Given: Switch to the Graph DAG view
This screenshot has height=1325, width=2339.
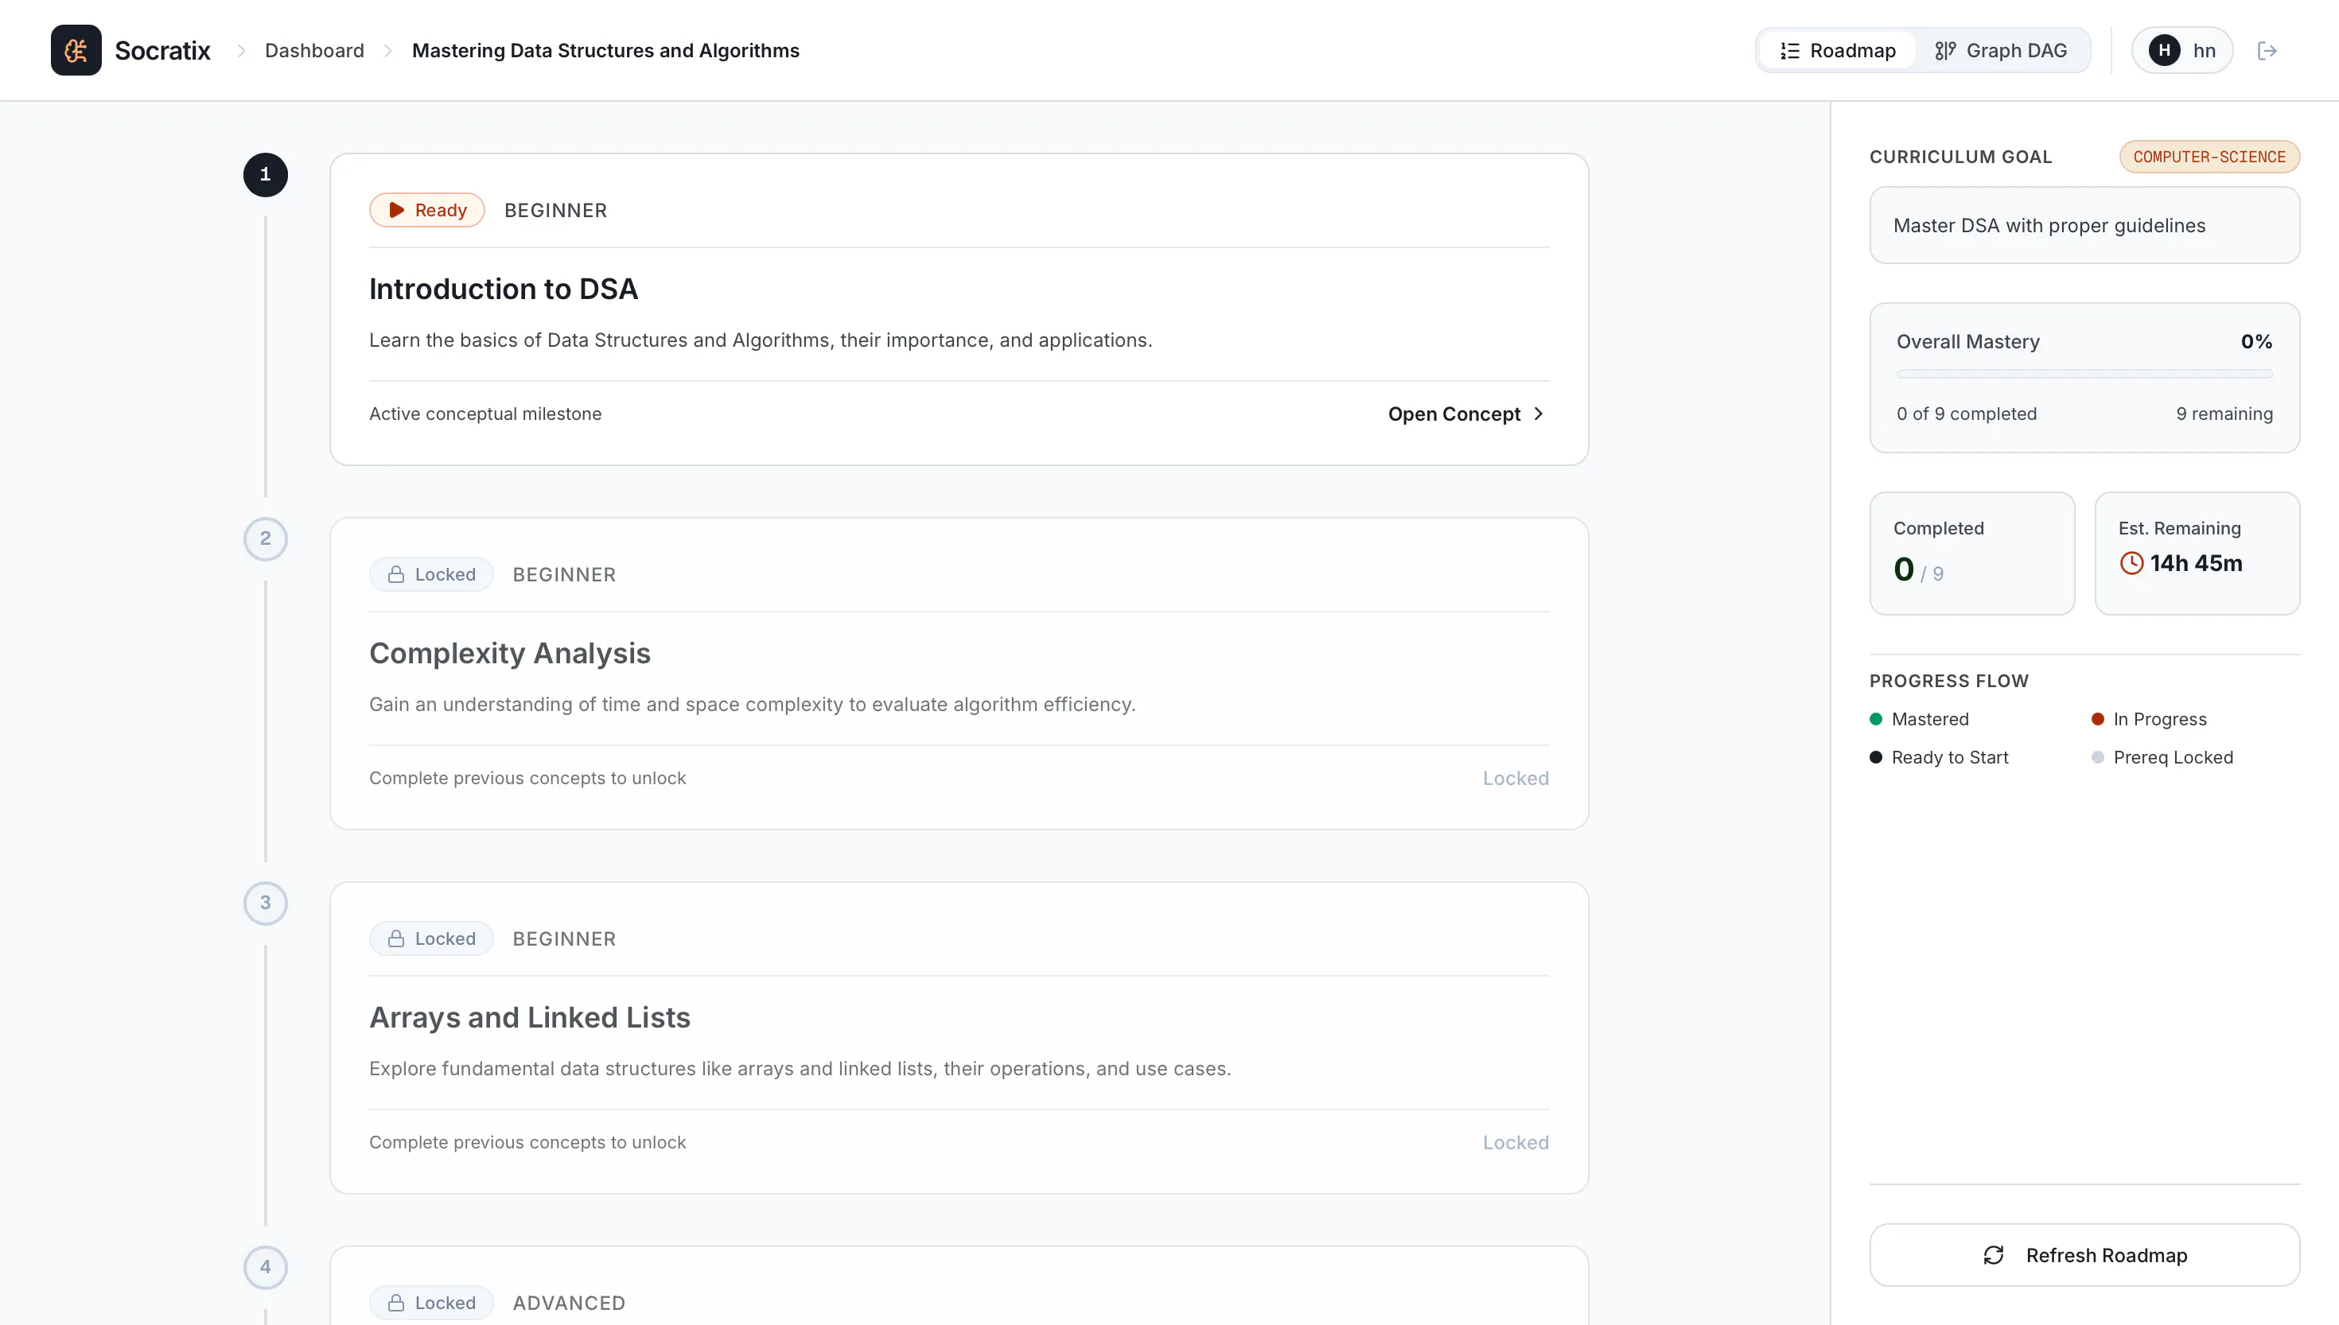Looking at the screenshot, I should click(x=2000, y=50).
